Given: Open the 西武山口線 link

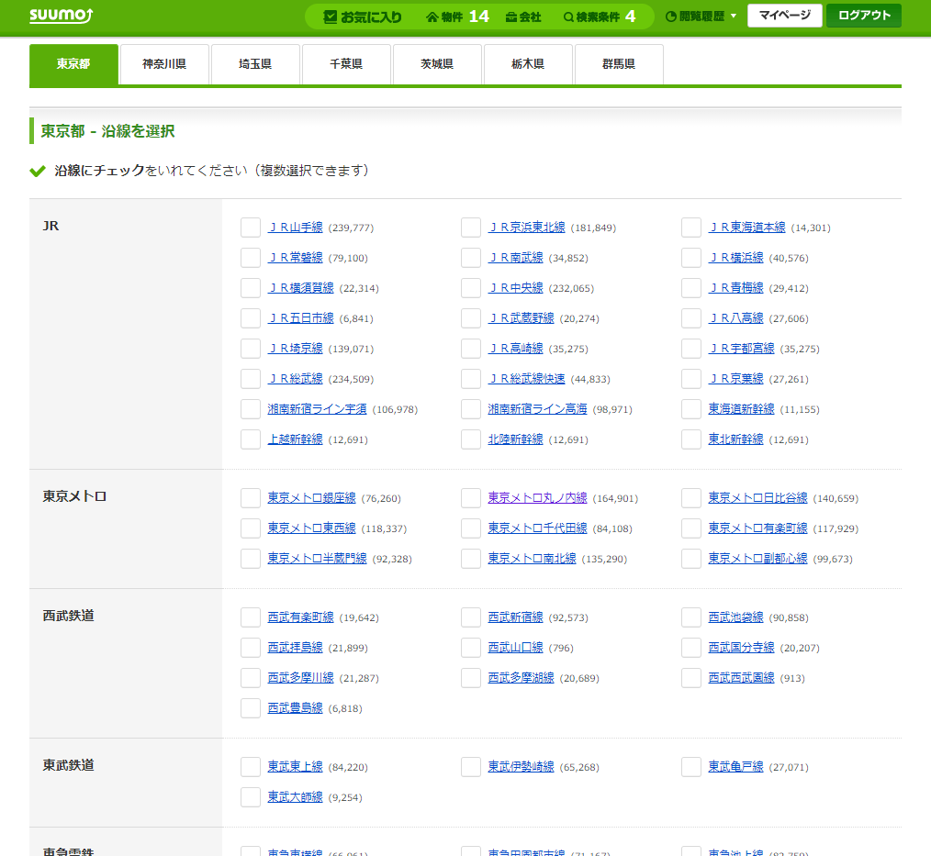Looking at the screenshot, I should 515,647.
